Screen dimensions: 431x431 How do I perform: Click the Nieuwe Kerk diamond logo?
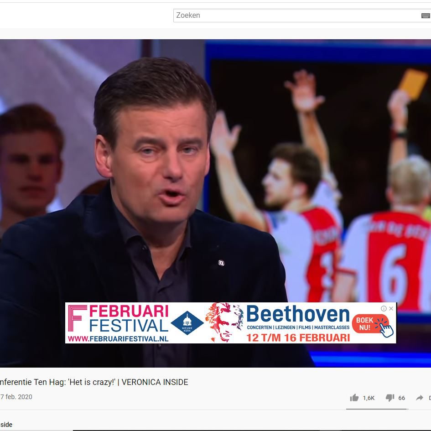tap(187, 322)
